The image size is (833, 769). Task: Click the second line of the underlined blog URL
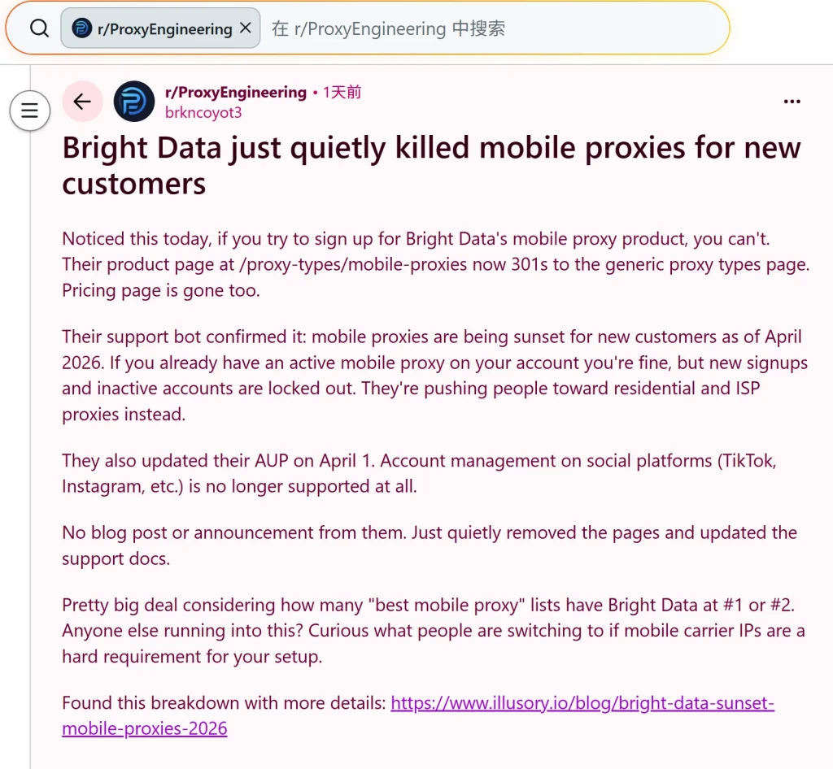pyautogui.click(x=144, y=728)
